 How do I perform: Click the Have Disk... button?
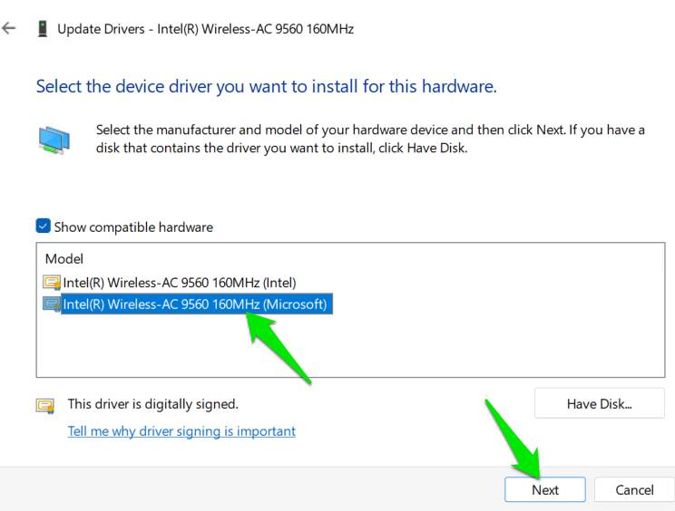[x=599, y=403]
